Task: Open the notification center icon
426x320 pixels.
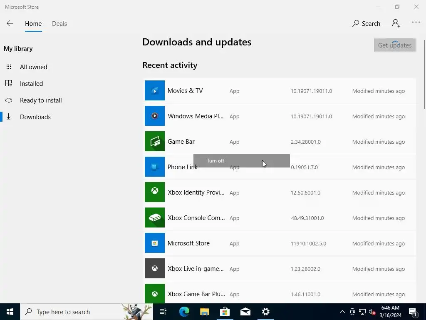Action: click(413, 312)
